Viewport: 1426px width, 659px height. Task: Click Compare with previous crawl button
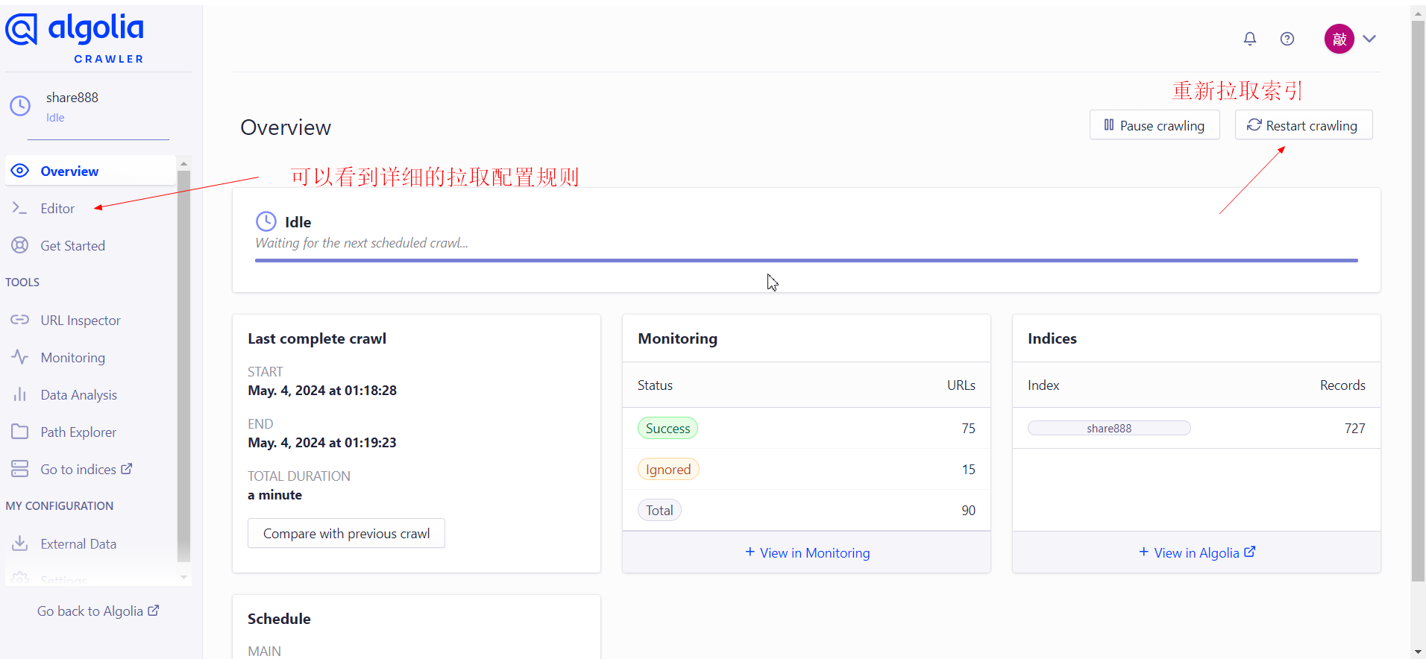(346, 533)
